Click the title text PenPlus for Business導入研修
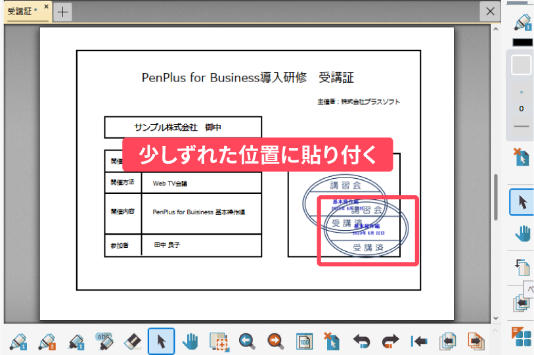 point(224,78)
